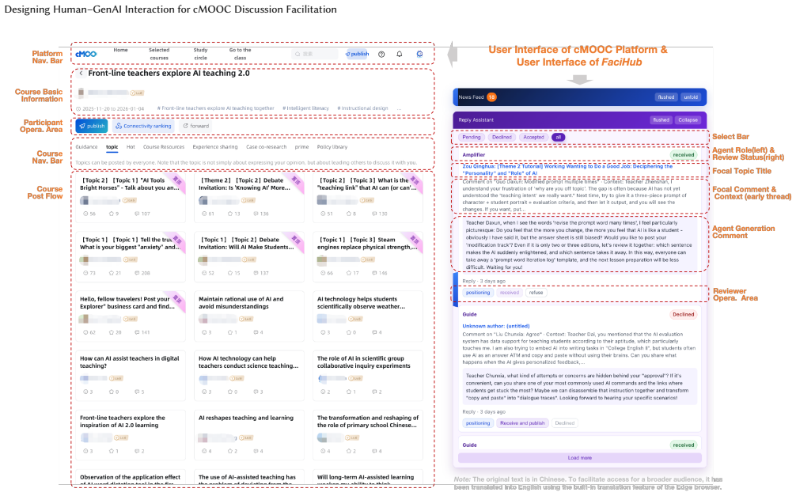
Task: Open the Policy library tab
Action: coord(332,146)
